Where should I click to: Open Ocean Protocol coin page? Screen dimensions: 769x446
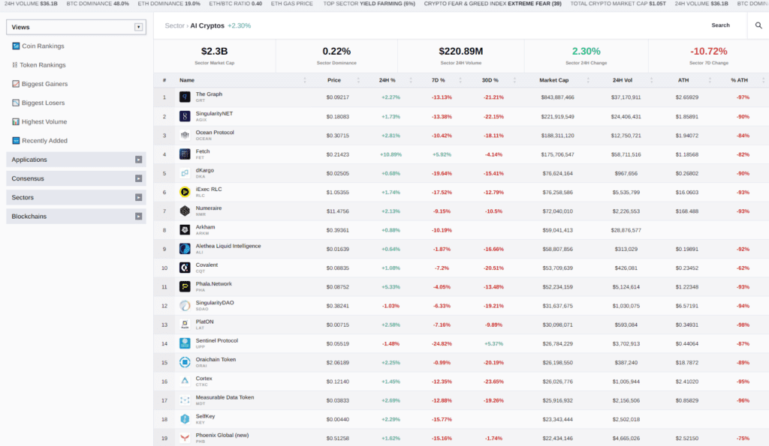(215, 132)
